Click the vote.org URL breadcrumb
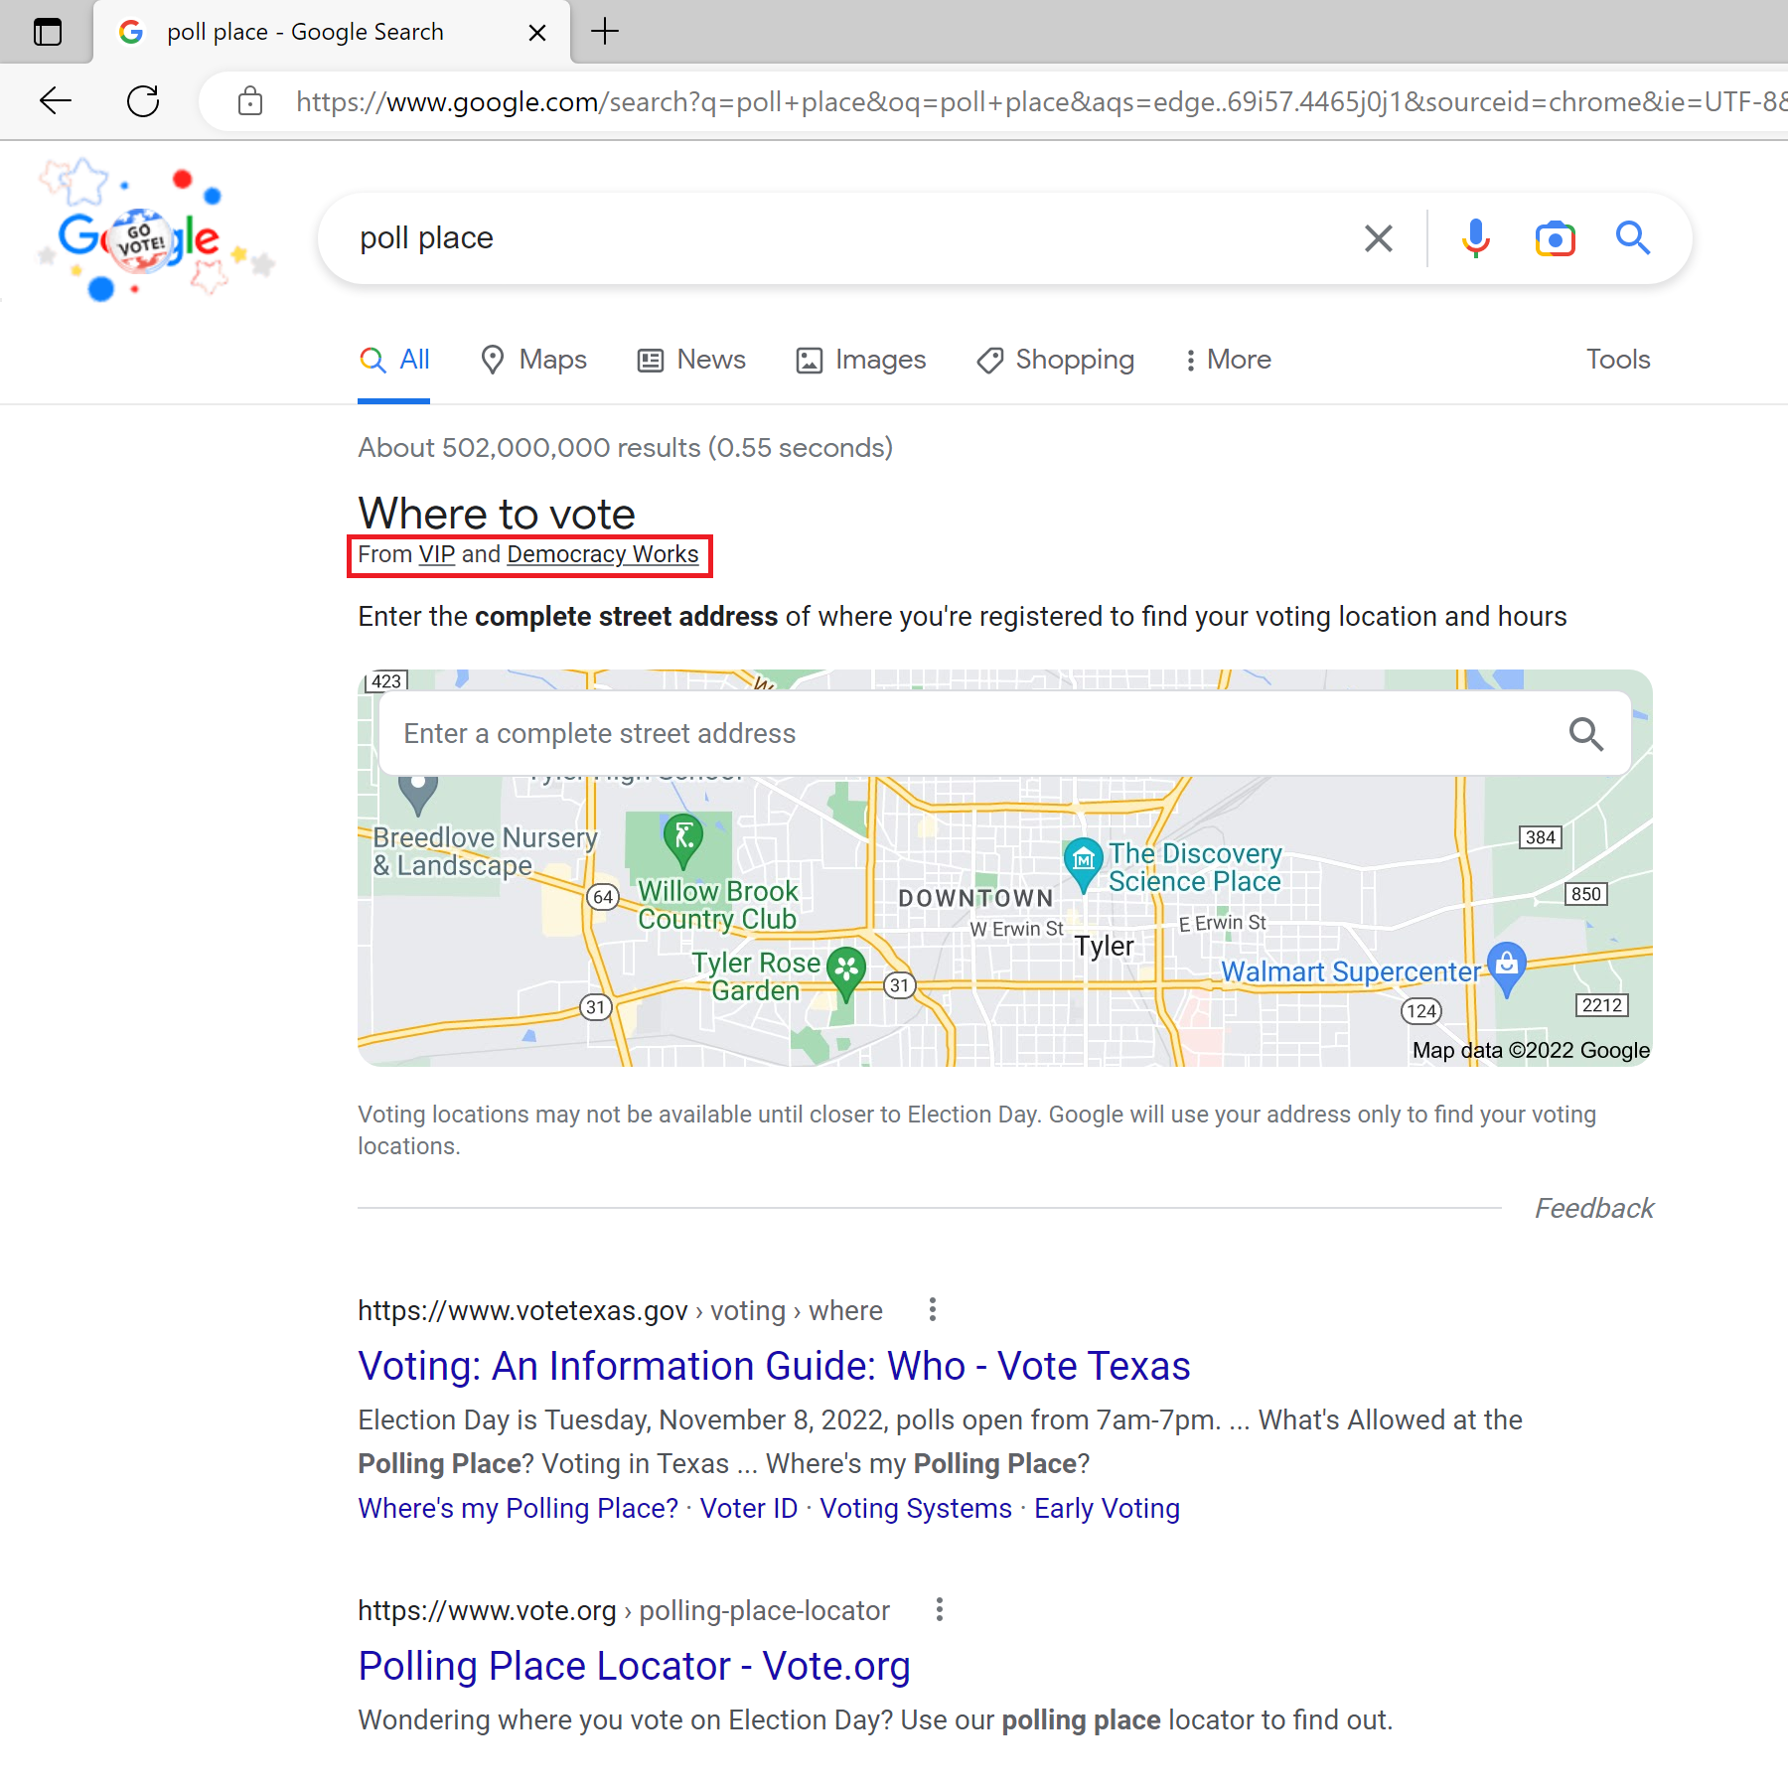 point(624,1610)
